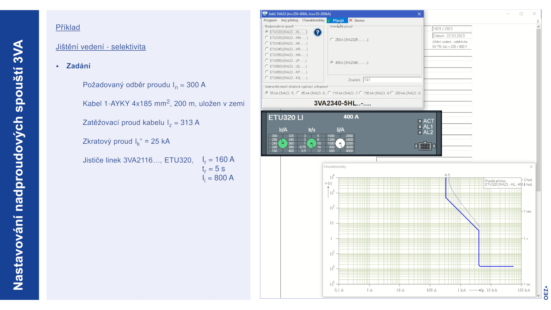This screenshot has height=310, width=551.
Task: Select the 250 A rated current option
Action: (332, 40)
